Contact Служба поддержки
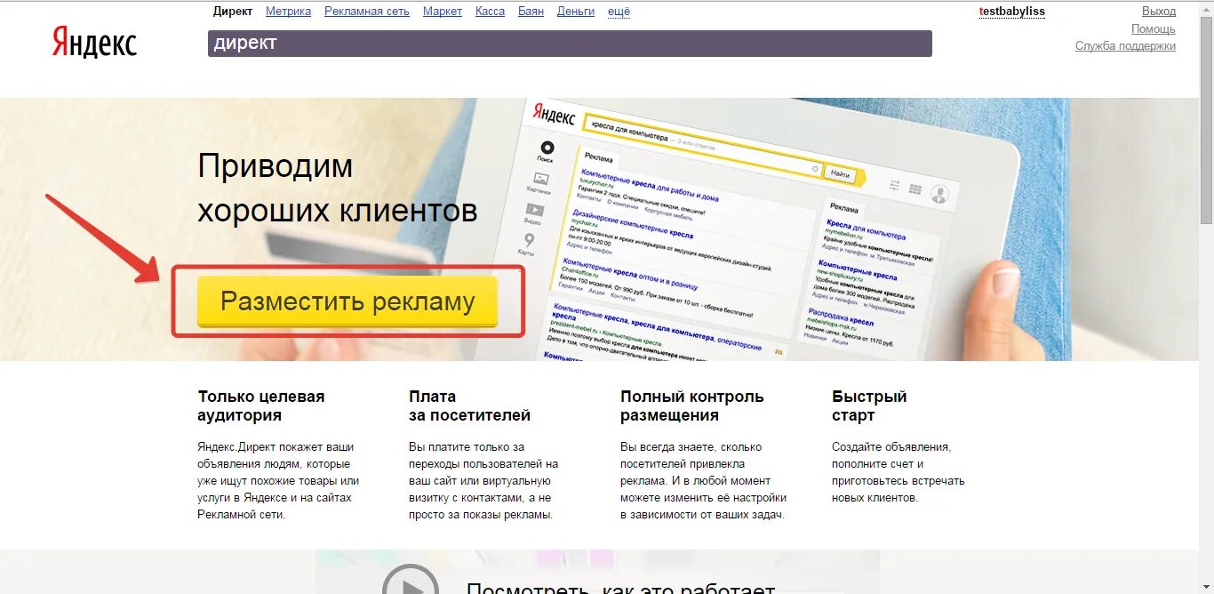Image resolution: width=1214 pixels, height=594 pixels. [x=1125, y=45]
